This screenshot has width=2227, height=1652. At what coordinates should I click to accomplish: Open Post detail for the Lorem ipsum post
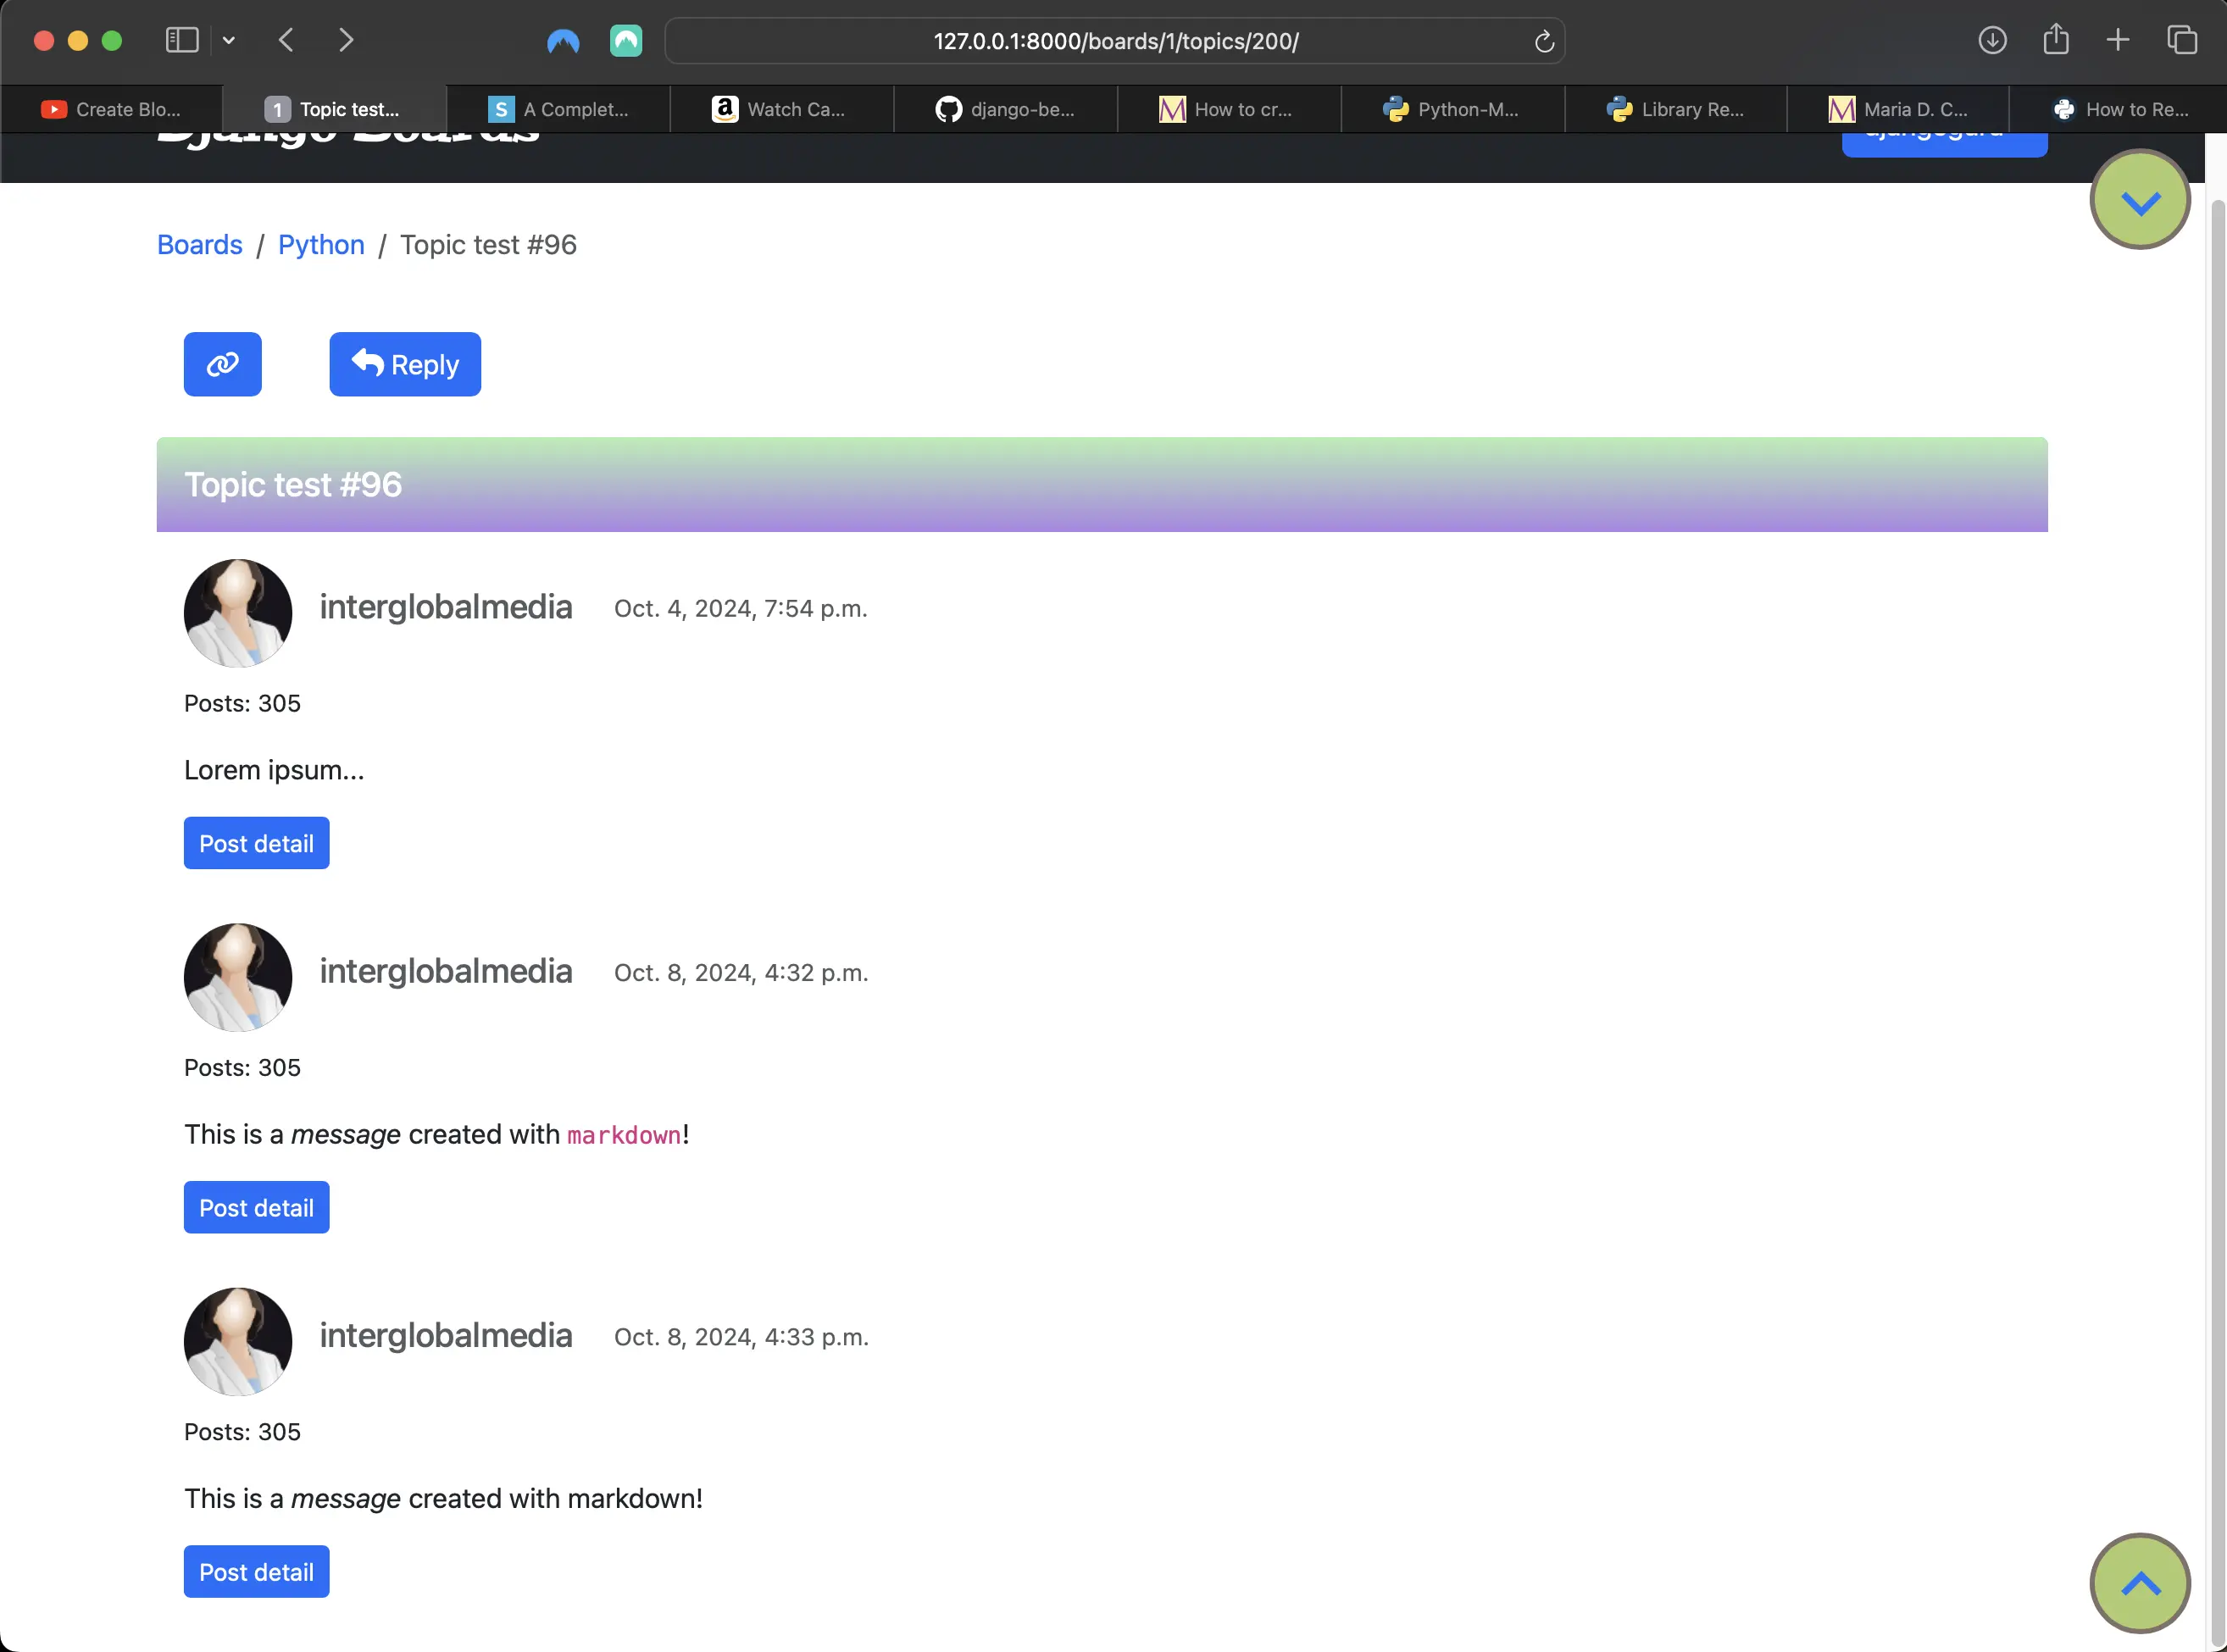257,843
